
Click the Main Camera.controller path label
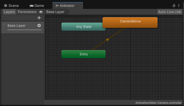(x=158, y=103)
